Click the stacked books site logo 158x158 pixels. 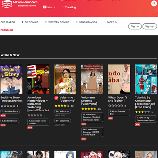click(x=7, y=4)
